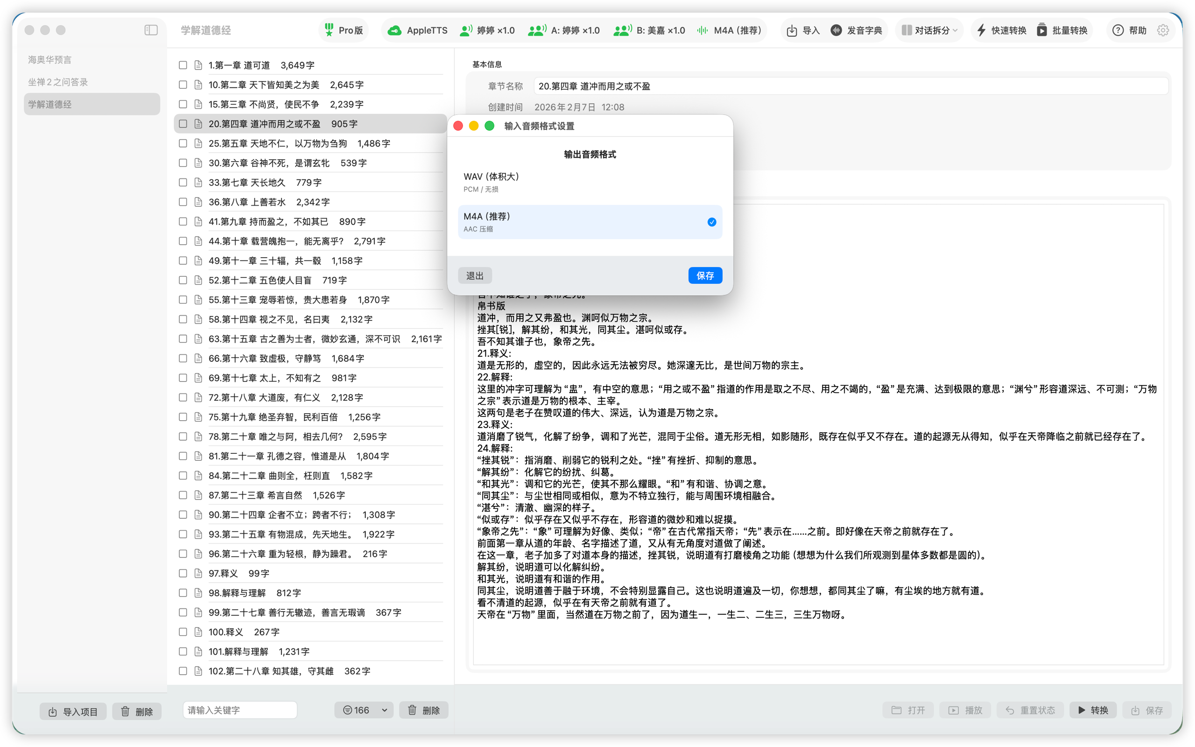The width and height of the screenshot is (1195, 747).
Task: Open chapter 102.第二十八章 知其雄
Action: [x=310, y=671]
